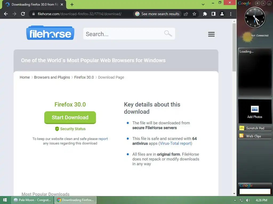Screen dimensions: 273x204
Task: Click Downloading Firefox taskbar button
Action: click(75, 200)
